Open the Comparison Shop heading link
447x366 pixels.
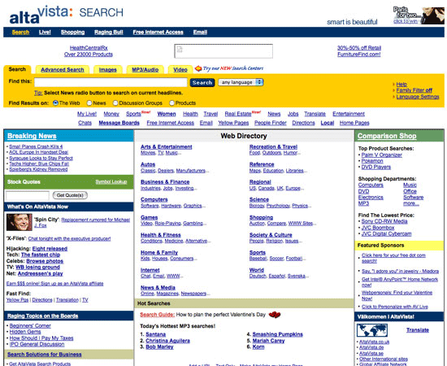(387, 136)
